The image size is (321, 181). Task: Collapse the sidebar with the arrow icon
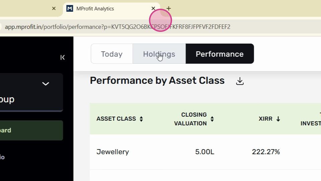click(63, 57)
